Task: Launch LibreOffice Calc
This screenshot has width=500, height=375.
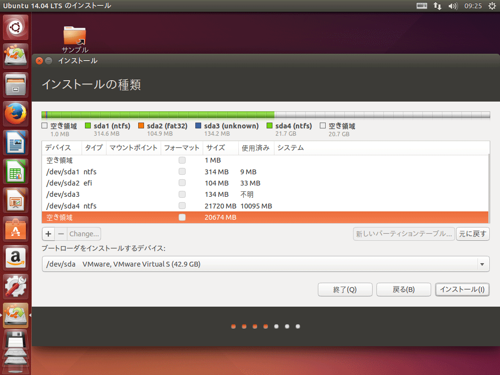Action: tap(16, 171)
